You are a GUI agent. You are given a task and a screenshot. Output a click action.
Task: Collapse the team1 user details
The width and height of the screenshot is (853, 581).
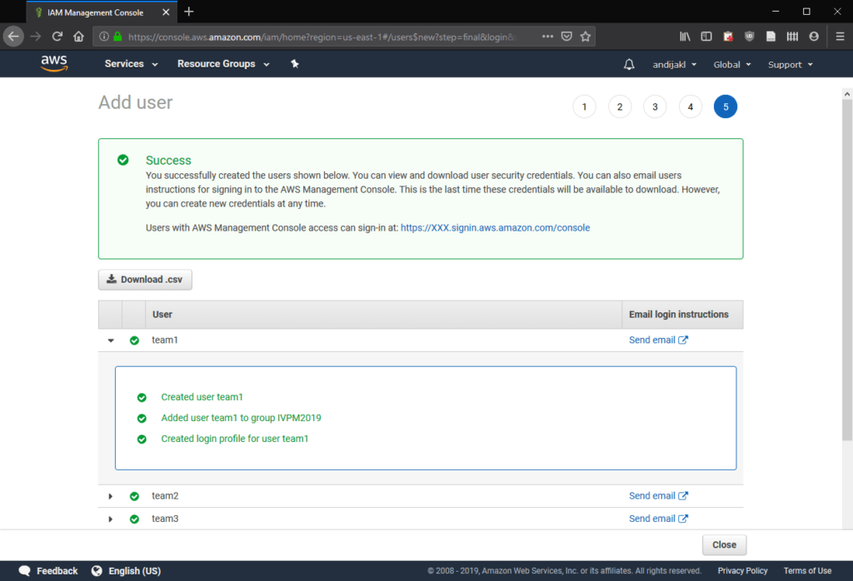(x=111, y=340)
